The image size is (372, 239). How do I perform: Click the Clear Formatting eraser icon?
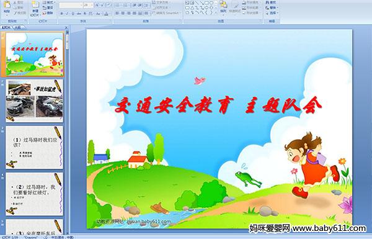[x=108, y=5]
